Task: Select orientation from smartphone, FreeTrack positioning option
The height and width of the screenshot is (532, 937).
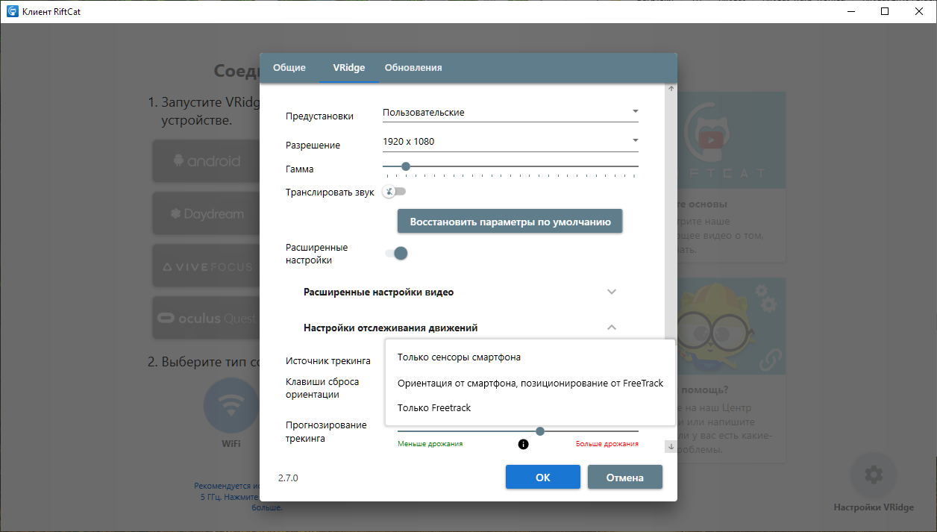Action: tap(530, 383)
